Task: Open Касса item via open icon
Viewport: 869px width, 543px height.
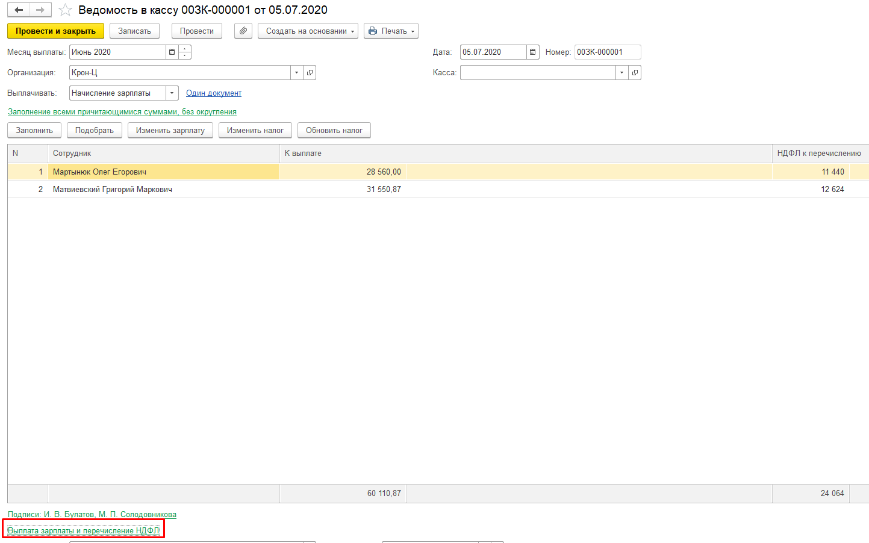Action: click(x=635, y=73)
